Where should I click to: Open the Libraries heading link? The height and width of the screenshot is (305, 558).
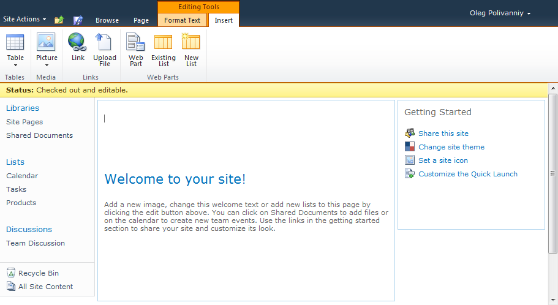click(23, 108)
